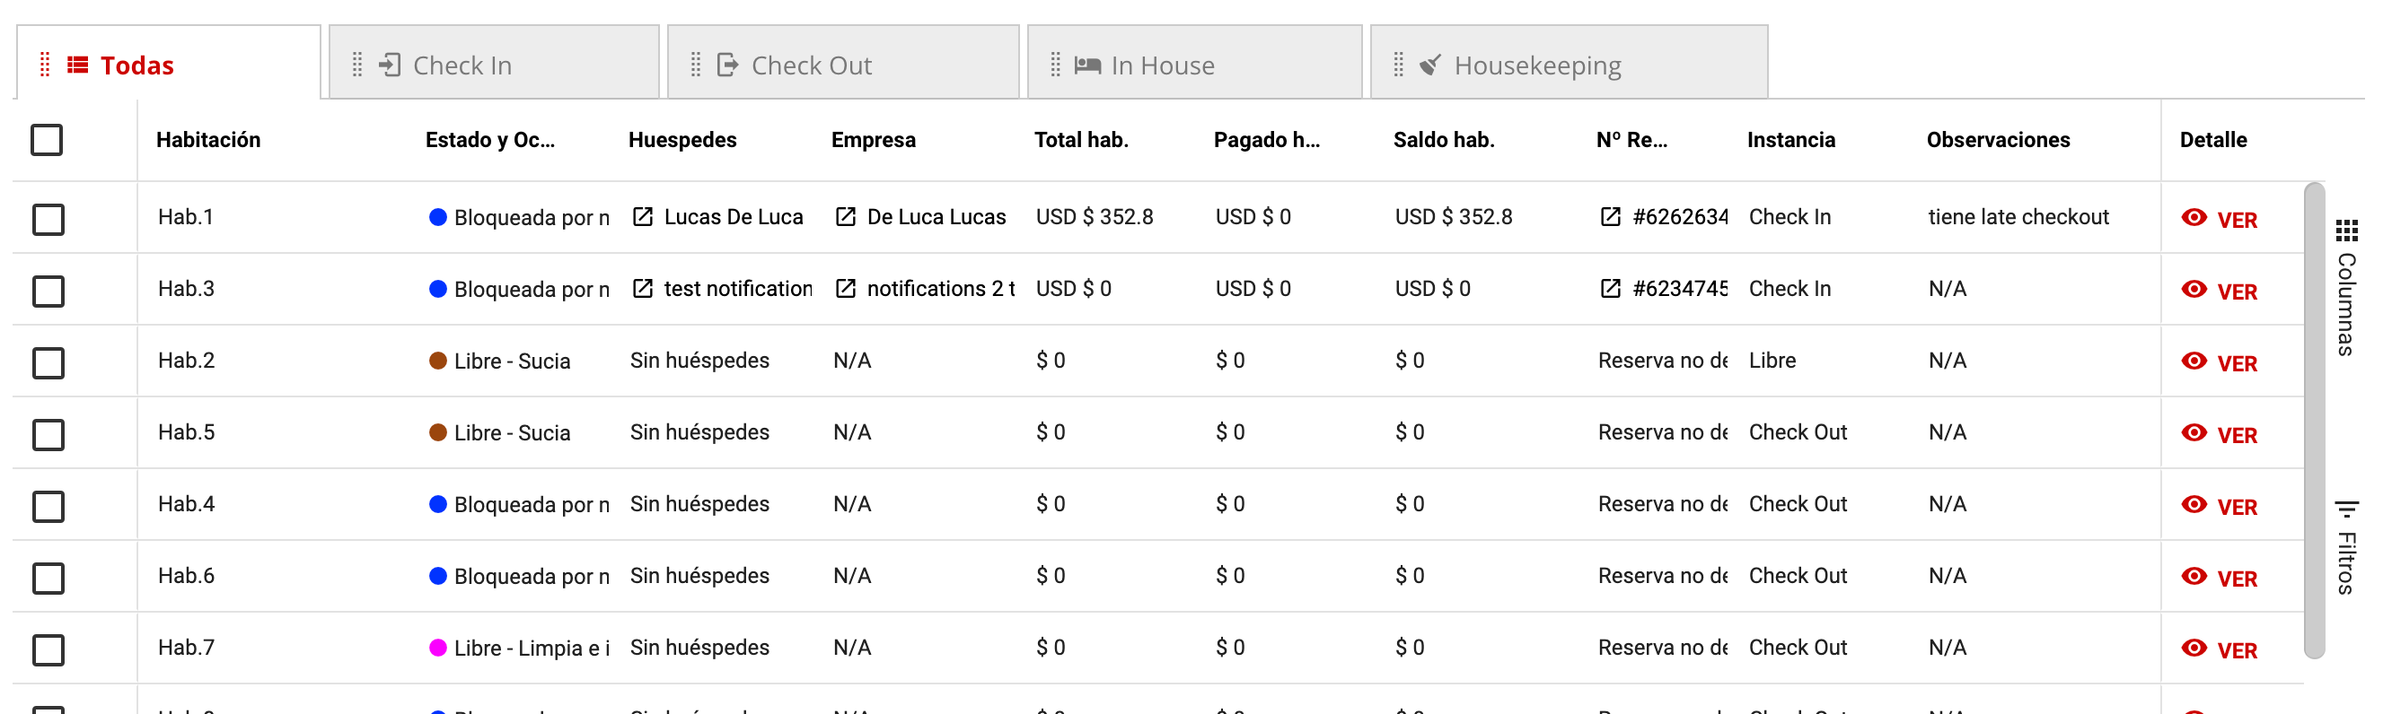Tick the select-all checkbox in header
This screenshot has height=714, width=2383.
point(48,141)
